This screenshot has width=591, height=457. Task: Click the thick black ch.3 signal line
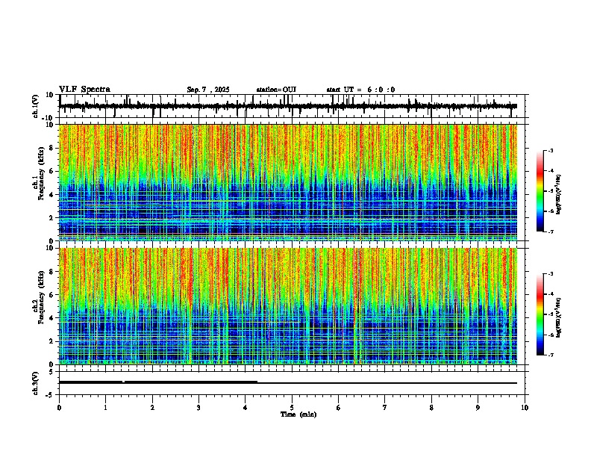[288, 383]
